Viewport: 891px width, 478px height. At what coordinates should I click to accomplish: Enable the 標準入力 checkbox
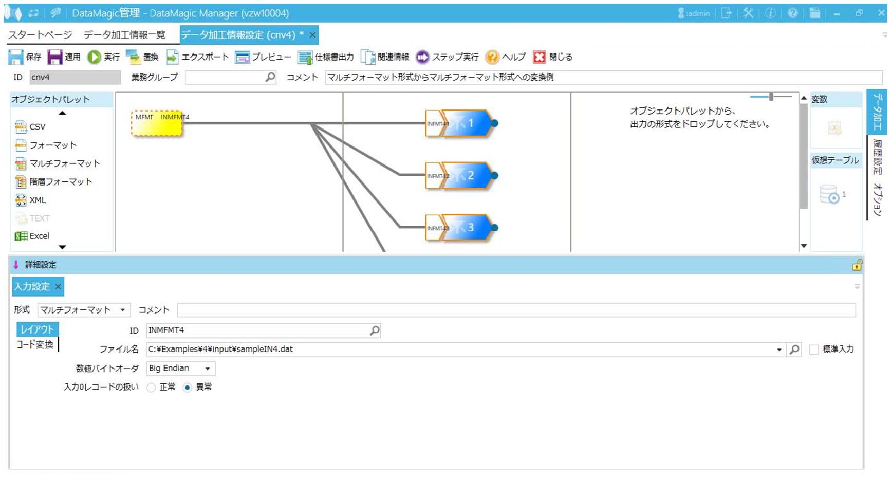click(x=814, y=350)
